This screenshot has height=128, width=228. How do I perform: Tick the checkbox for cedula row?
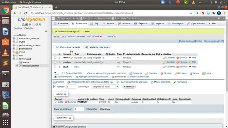[55, 58]
